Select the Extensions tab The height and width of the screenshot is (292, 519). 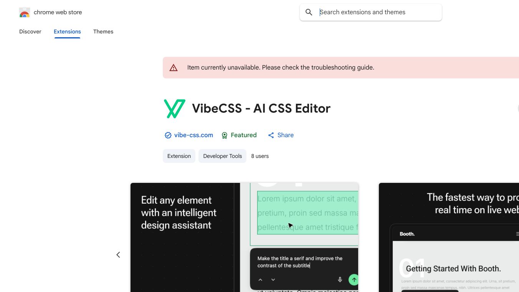pyautogui.click(x=67, y=32)
